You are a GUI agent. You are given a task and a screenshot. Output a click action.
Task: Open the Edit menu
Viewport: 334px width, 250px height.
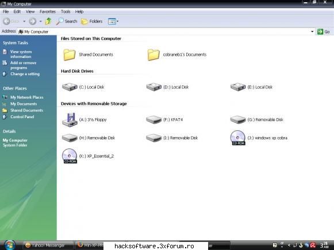17,11
